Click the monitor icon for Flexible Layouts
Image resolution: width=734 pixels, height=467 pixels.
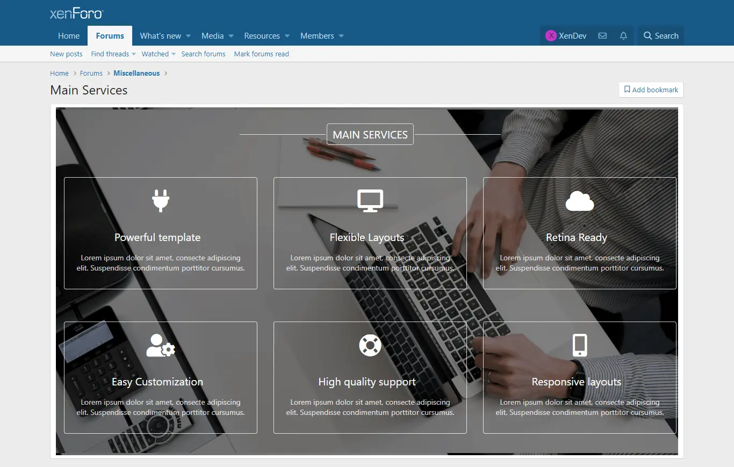pos(370,201)
